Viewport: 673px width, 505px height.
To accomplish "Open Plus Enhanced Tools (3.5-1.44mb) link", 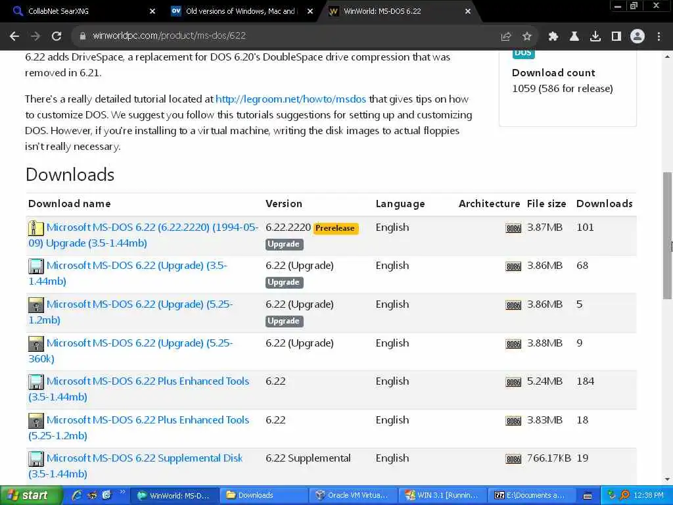I will click(x=139, y=389).
